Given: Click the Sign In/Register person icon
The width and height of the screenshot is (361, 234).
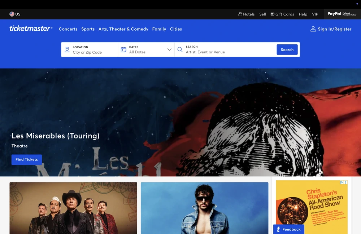Looking at the screenshot, I should tap(313, 28).
